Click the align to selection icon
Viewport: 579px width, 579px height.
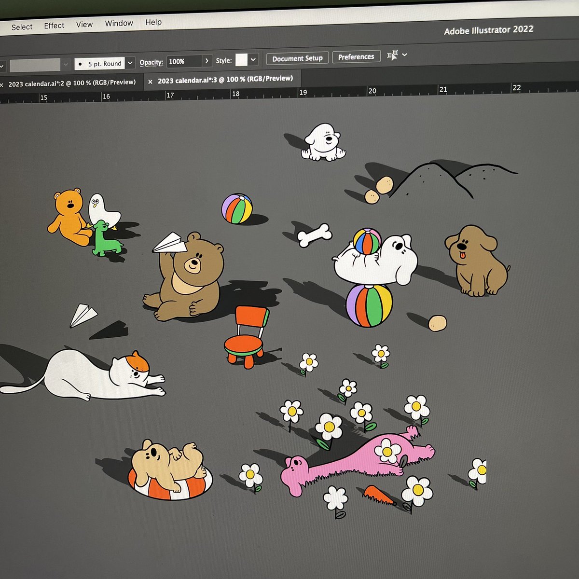(392, 55)
